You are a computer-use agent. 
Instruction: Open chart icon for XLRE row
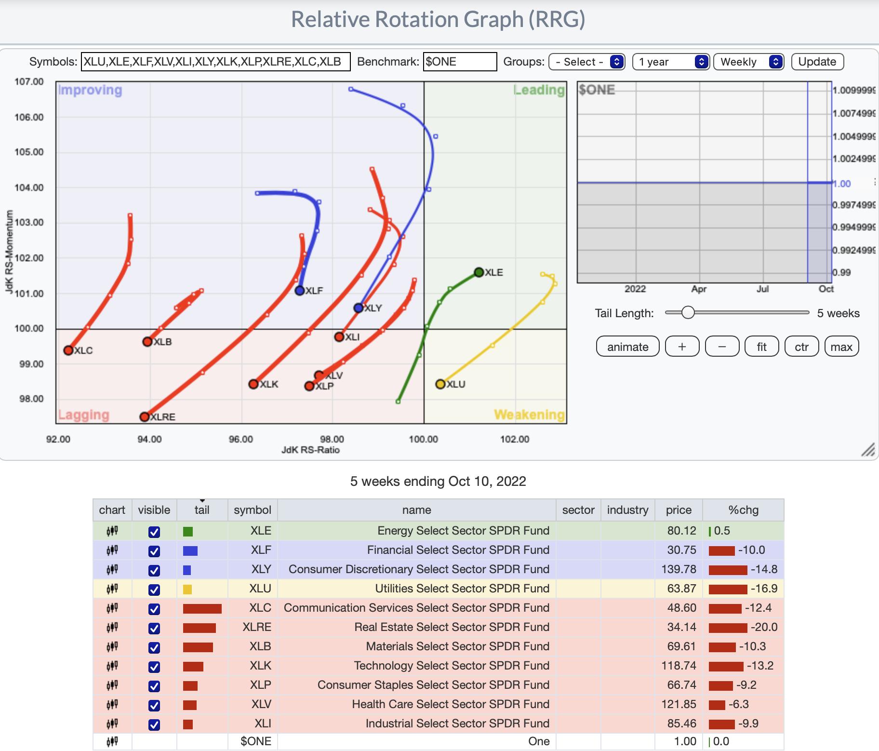(x=112, y=628)
